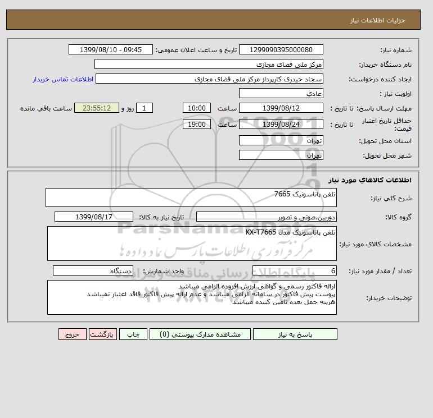Screen dimensions: 433x418
Task: Click label 'حداقل تاریخ اعتبار قیمت:'
Action: (x=387, y=125)
